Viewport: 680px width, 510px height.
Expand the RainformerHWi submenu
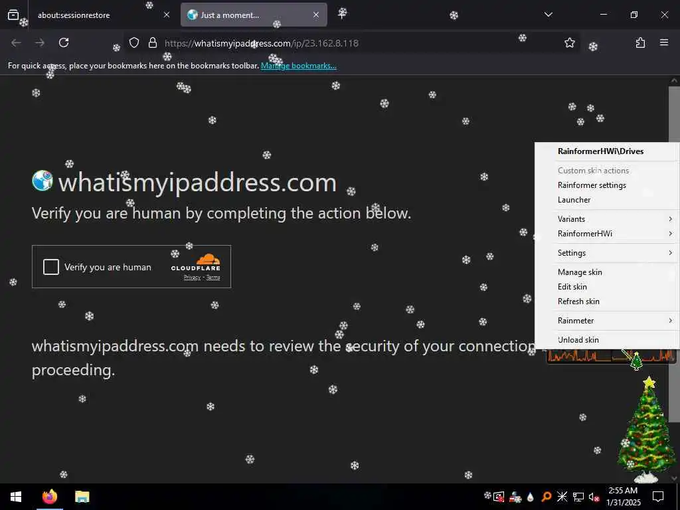pyautogui.click(x=607, y=234)
